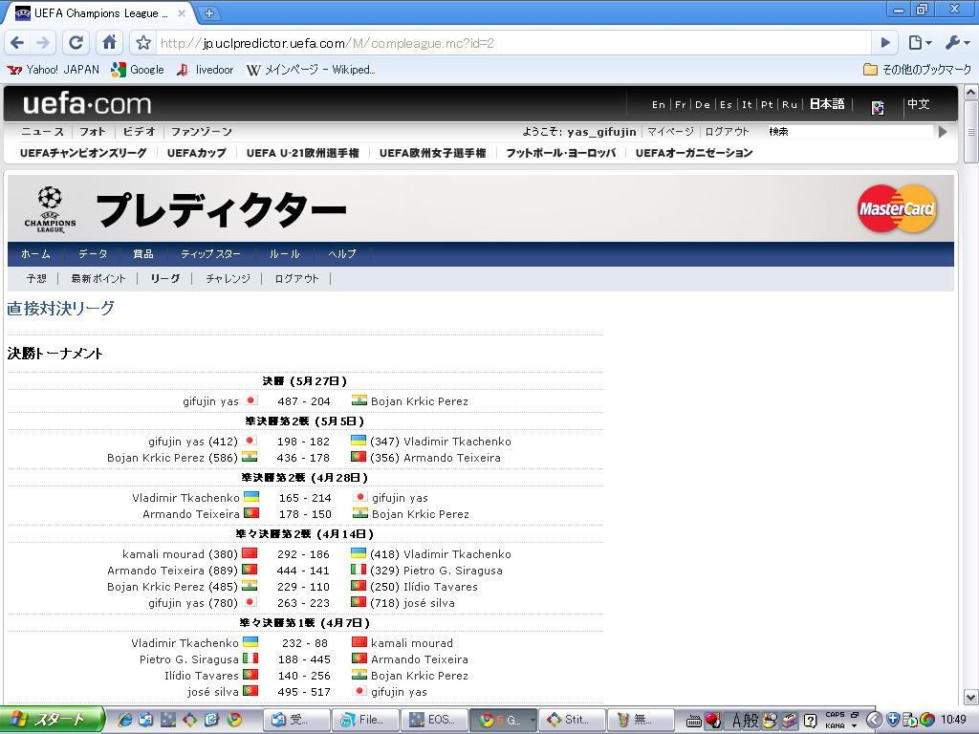The image size is (979, 734).
Task: Submit search with the triangle arrow
Action: (943, 132)
